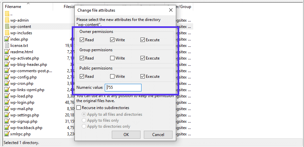Close the Change file attributes dialog
The height and width of the screenshot is (147, 304).
(171, 10)
